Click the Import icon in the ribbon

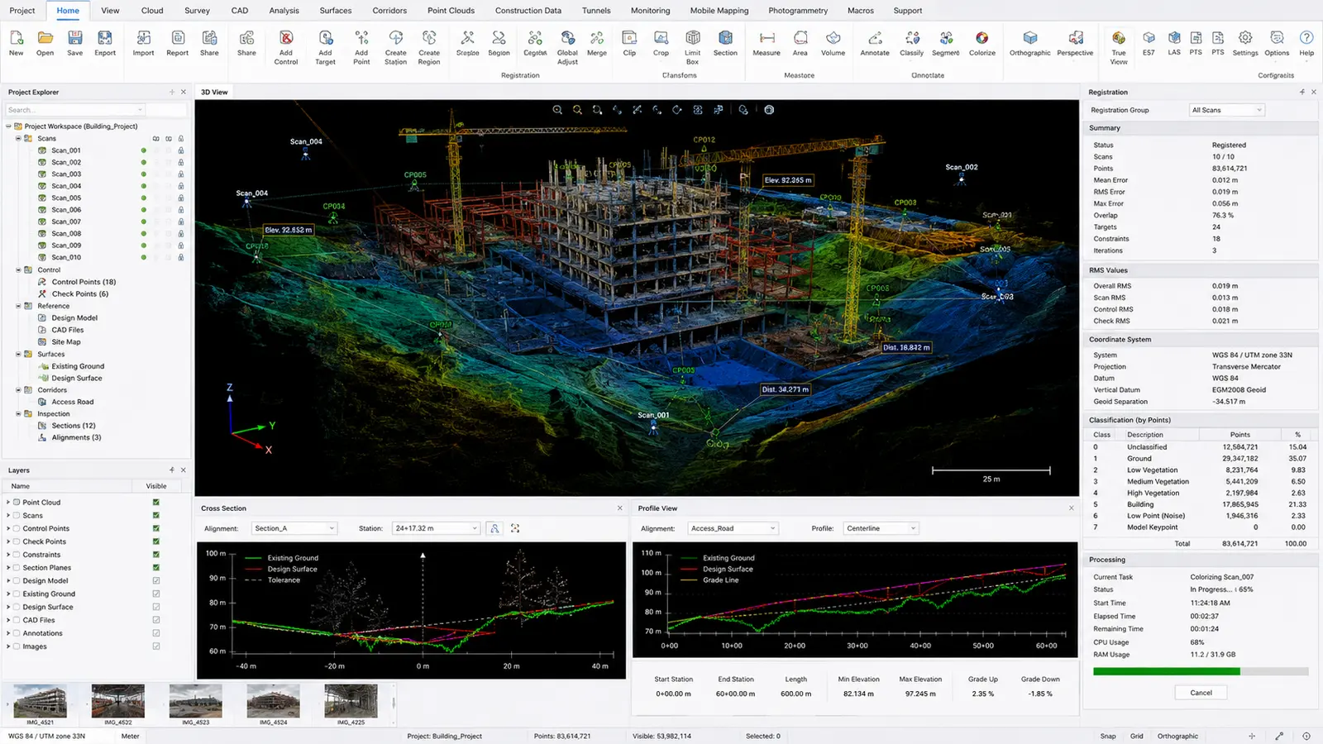click(143, 38)
